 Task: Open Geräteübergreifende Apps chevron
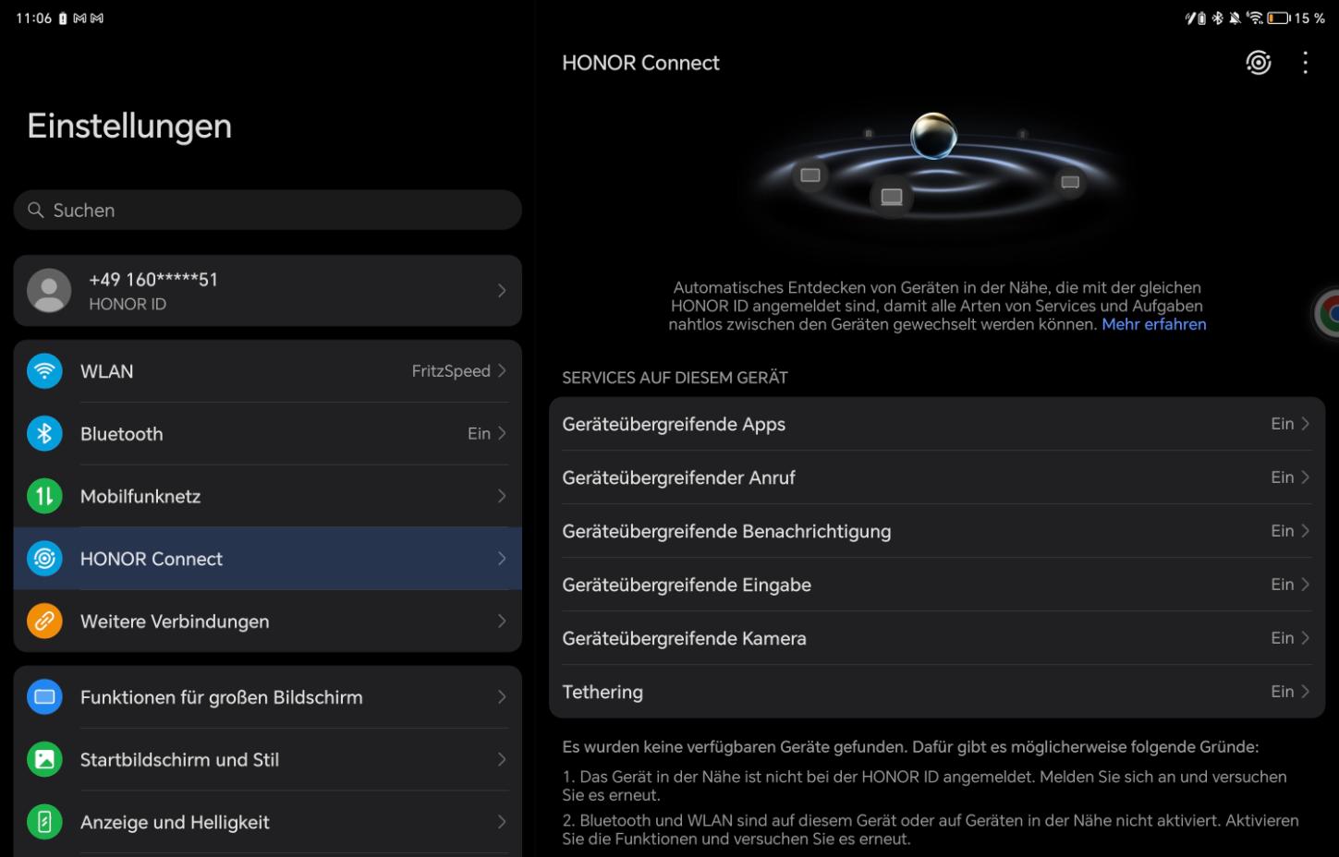pyautogui.click(x=1305, y=424)
